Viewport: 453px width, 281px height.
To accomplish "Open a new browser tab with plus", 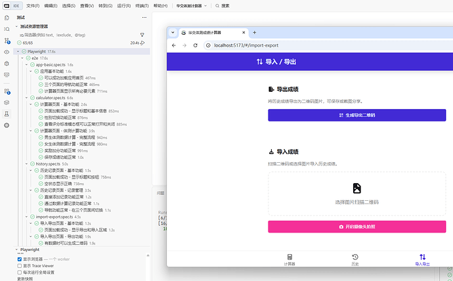I will point(255,33).
